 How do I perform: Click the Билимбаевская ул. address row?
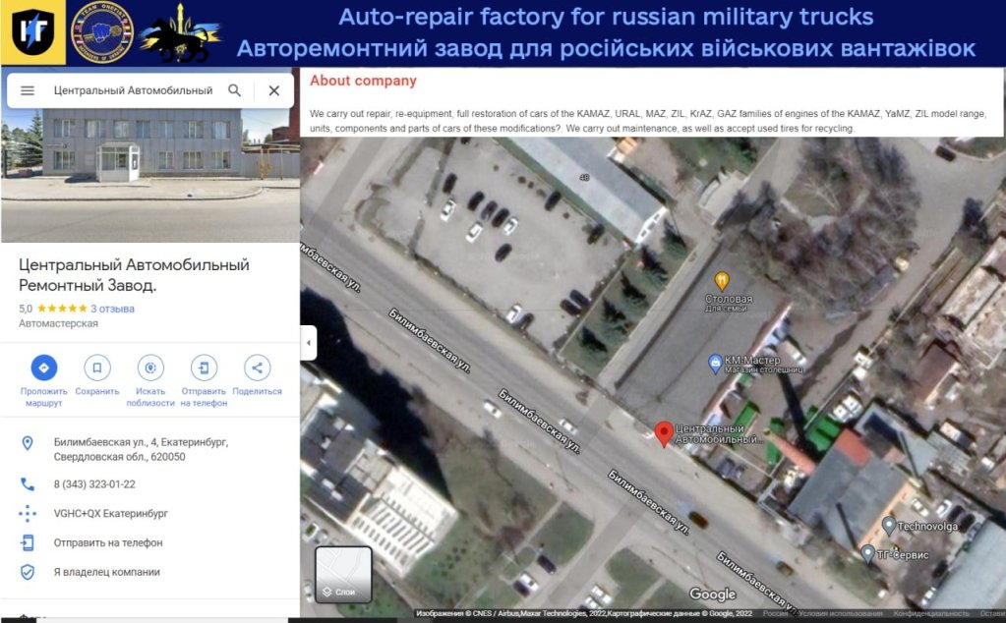(141, 449)
